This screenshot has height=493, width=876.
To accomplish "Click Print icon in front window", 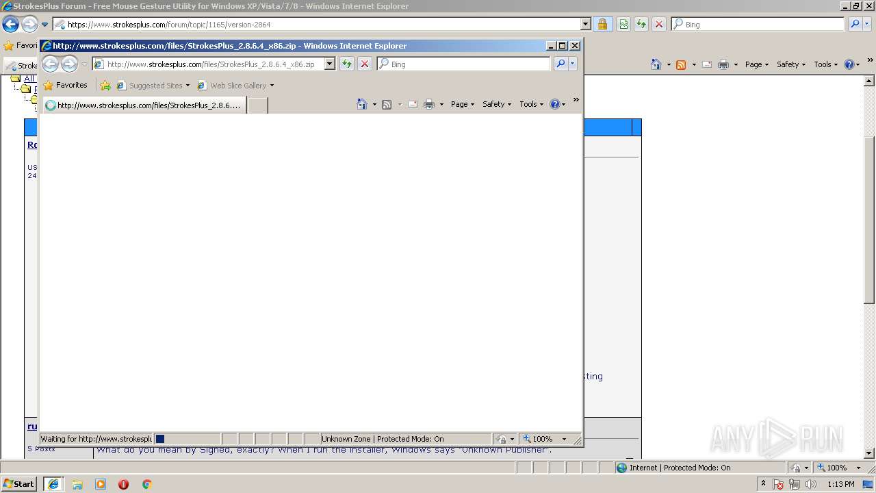I will coord(429,104).
